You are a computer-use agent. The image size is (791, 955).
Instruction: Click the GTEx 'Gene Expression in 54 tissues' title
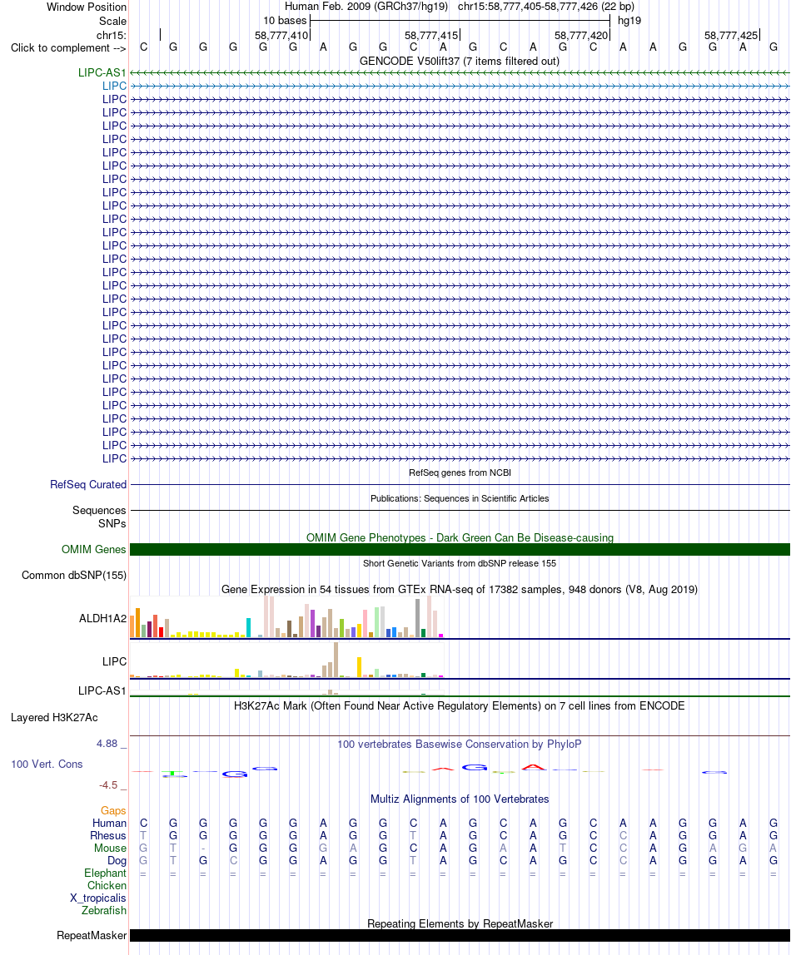(x=460, y=590)
